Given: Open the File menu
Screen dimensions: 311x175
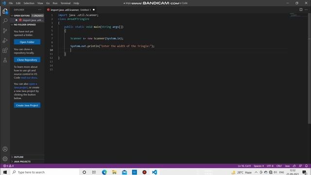Looking at the screenshot, I should pos(11,3).
